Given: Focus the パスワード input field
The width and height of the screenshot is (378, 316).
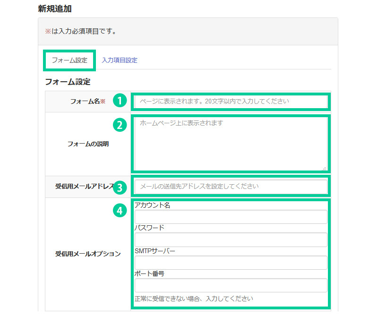Looking at the screenshot, I should pos(231,240).
